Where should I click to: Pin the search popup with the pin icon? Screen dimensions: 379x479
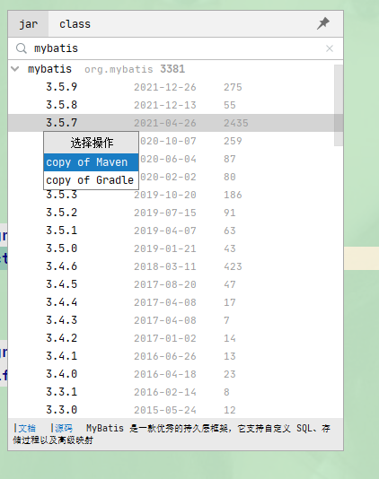pos(323,23)
